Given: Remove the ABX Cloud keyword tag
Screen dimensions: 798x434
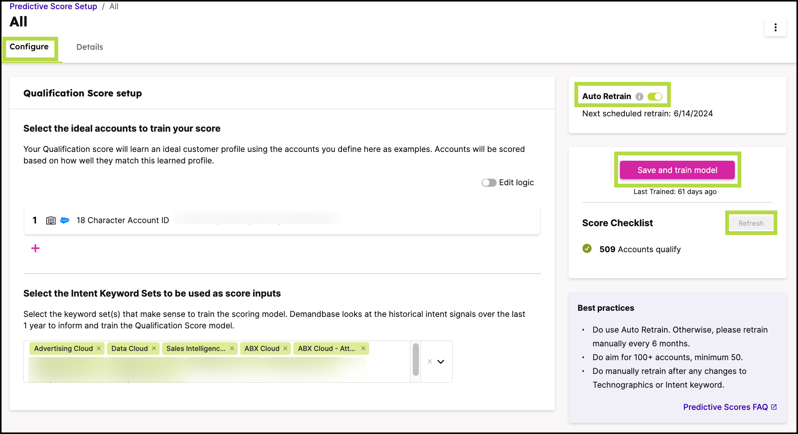Looking at the screenshot, I should (x=285, y=348).
